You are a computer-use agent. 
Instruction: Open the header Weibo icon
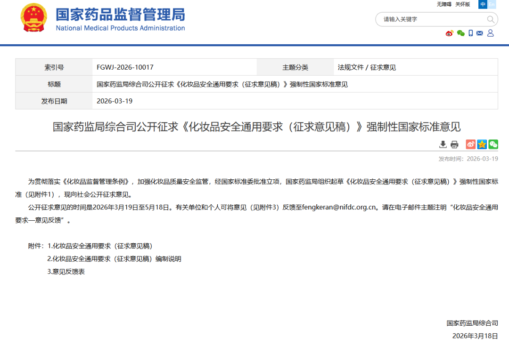pyautogui.click(x=449, y=33)
